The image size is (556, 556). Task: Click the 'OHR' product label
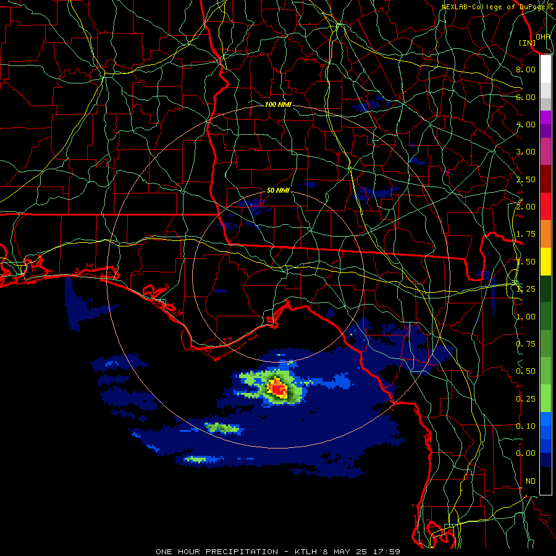pos(543,36)
